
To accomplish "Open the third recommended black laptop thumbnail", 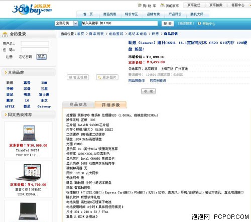I will [28, 211].
